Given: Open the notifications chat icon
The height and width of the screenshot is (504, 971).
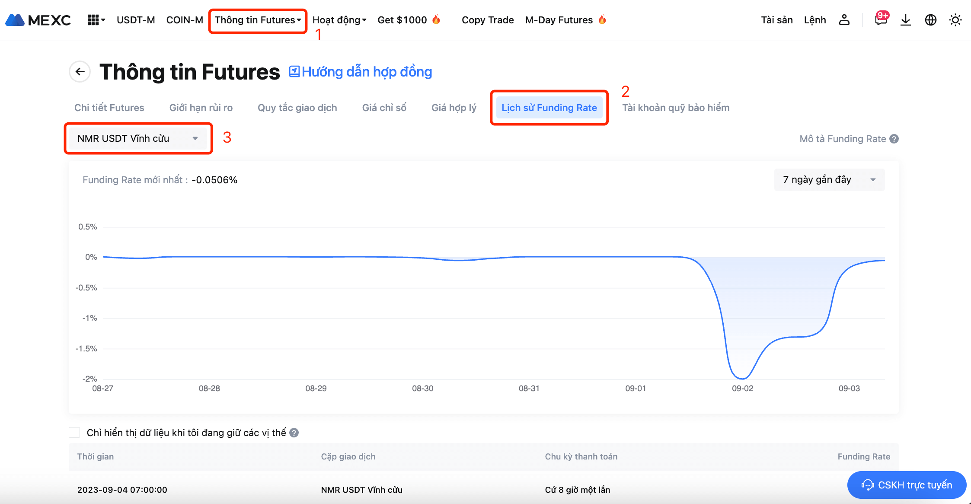Looking at the screenshot, I should click(x=881, y=20).
